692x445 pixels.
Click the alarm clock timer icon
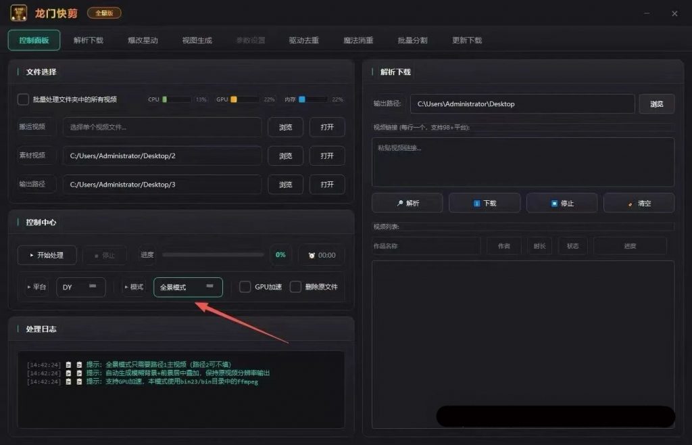[312, 256]
